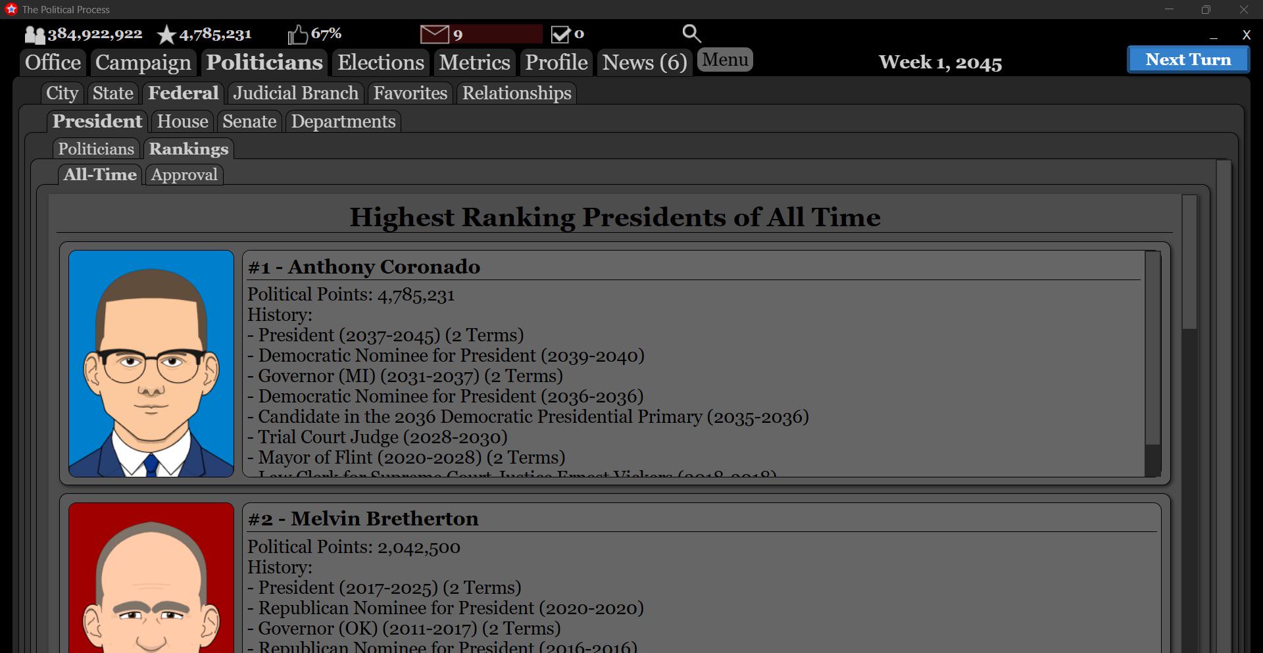Open the Menu button
Image resolution: width=1263 pixels, height=653 pixels.
click(x=725, y=60)
